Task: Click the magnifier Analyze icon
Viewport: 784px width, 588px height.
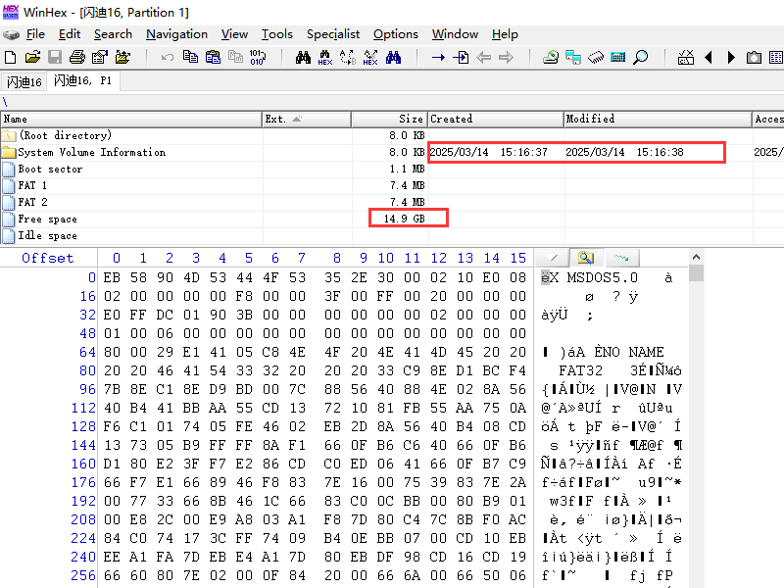Action: point(641,58)
